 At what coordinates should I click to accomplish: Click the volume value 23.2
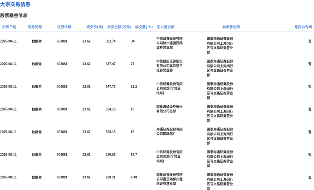(x=134, y=86)
